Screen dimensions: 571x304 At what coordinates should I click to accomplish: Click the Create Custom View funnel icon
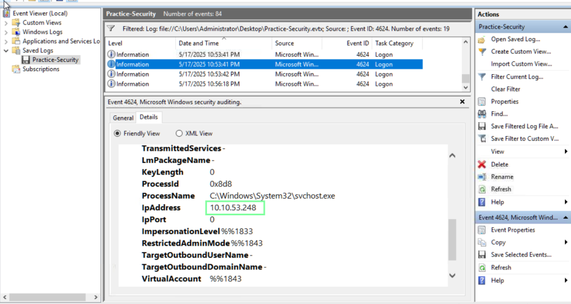pyautogui.click(x=482, y=52)
